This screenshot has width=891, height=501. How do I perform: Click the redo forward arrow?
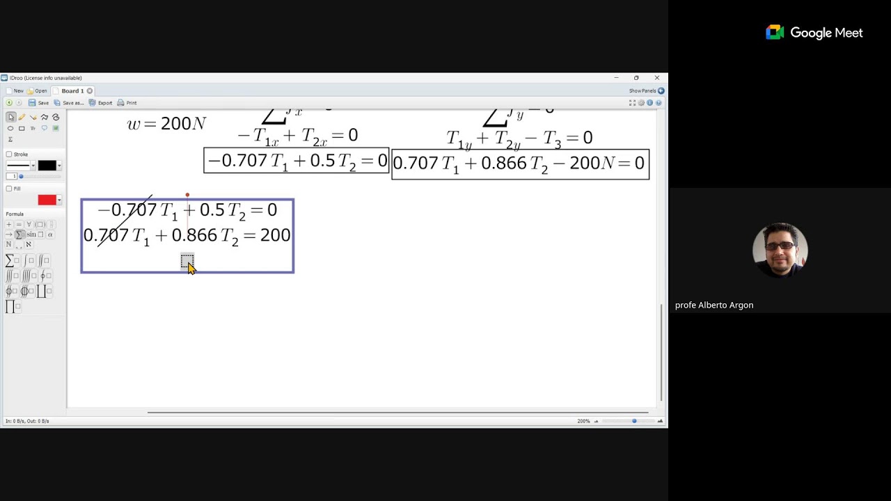pyautogui.click(x=19, y=103)
